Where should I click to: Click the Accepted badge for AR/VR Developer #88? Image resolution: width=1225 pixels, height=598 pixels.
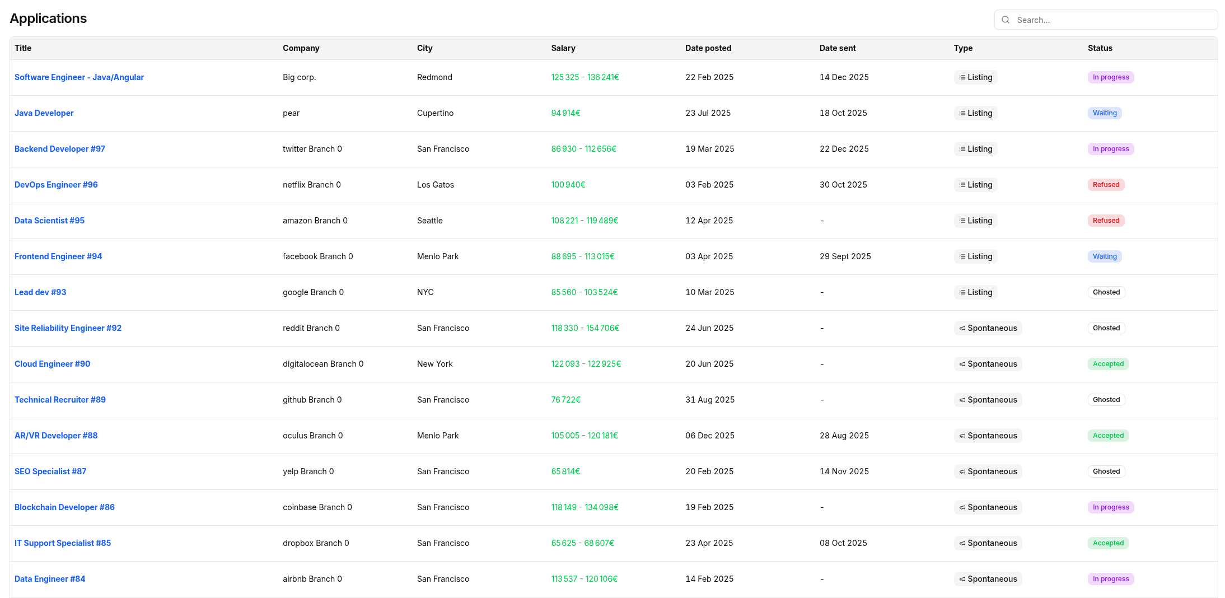1107,436
